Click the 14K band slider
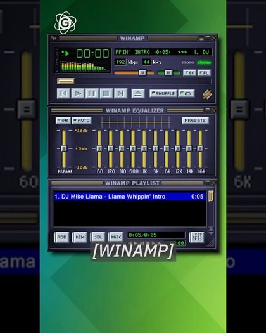Screen dimensions: 266x333 pyautogui.click(x=189, y=149)
